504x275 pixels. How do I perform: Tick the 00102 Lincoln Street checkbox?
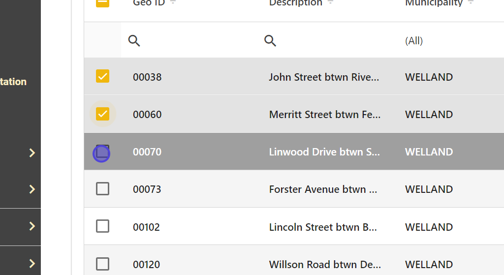(x=102, y=226)
